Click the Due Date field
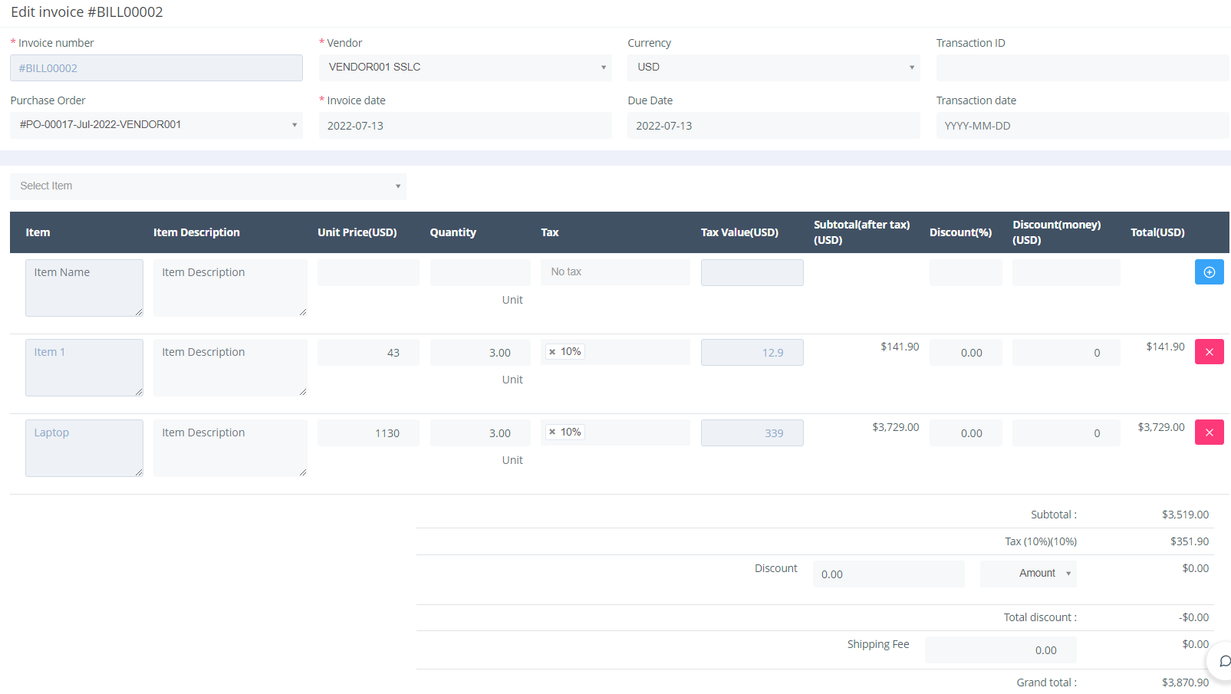Screen dimensions: 1231x694 point(773,125)
